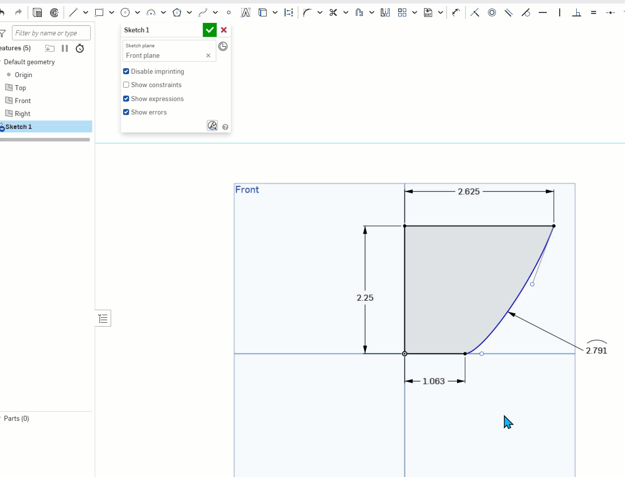Activate the Trim scissors tool
The height and width of the screenshot is (477, 625).
coord(333,12)
